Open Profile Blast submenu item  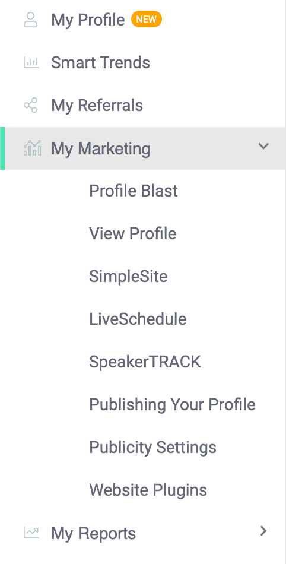[x=134, y=191]
